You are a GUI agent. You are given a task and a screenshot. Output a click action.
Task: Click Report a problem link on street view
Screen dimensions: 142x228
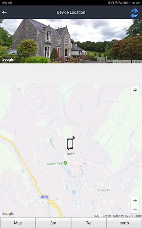[122, 62]
